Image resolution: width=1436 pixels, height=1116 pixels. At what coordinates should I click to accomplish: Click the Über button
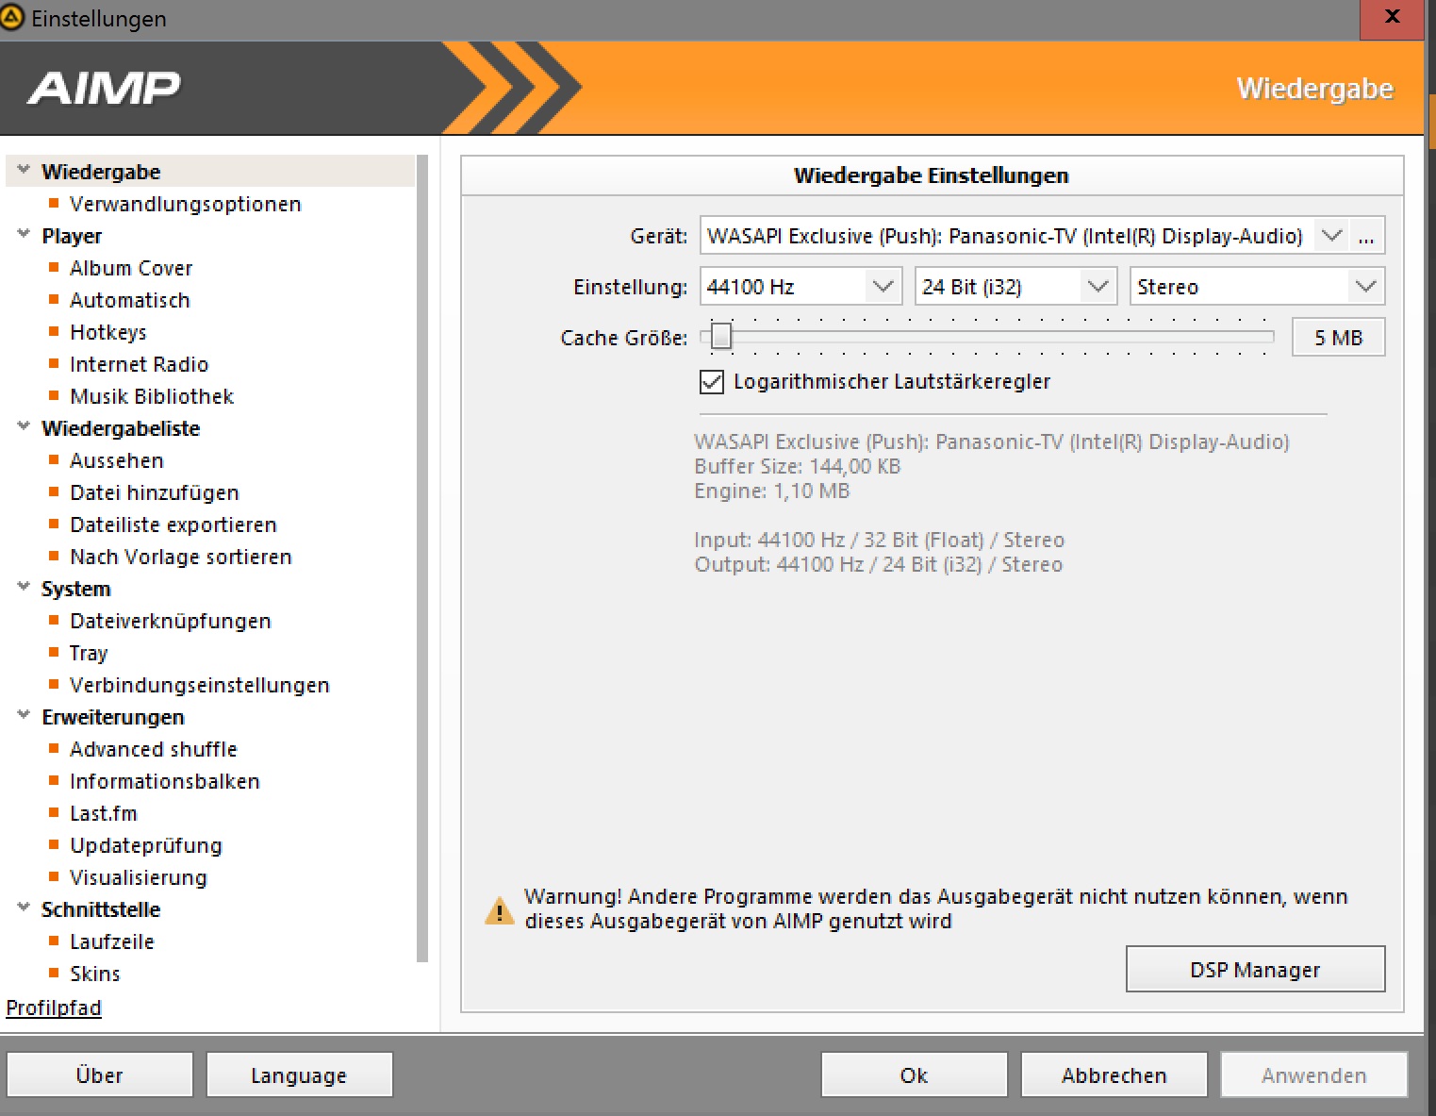tap(99, 1075)
